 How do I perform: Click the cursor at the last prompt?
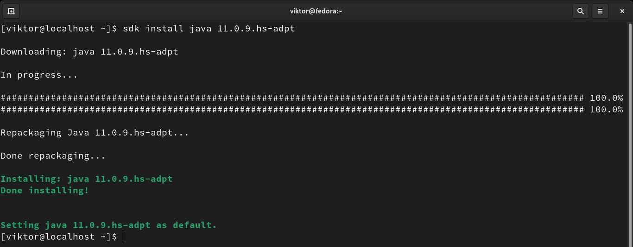pos(123,237)
